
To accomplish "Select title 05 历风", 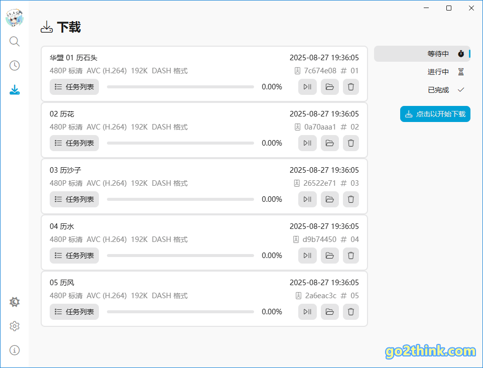I will coord(62,282).
